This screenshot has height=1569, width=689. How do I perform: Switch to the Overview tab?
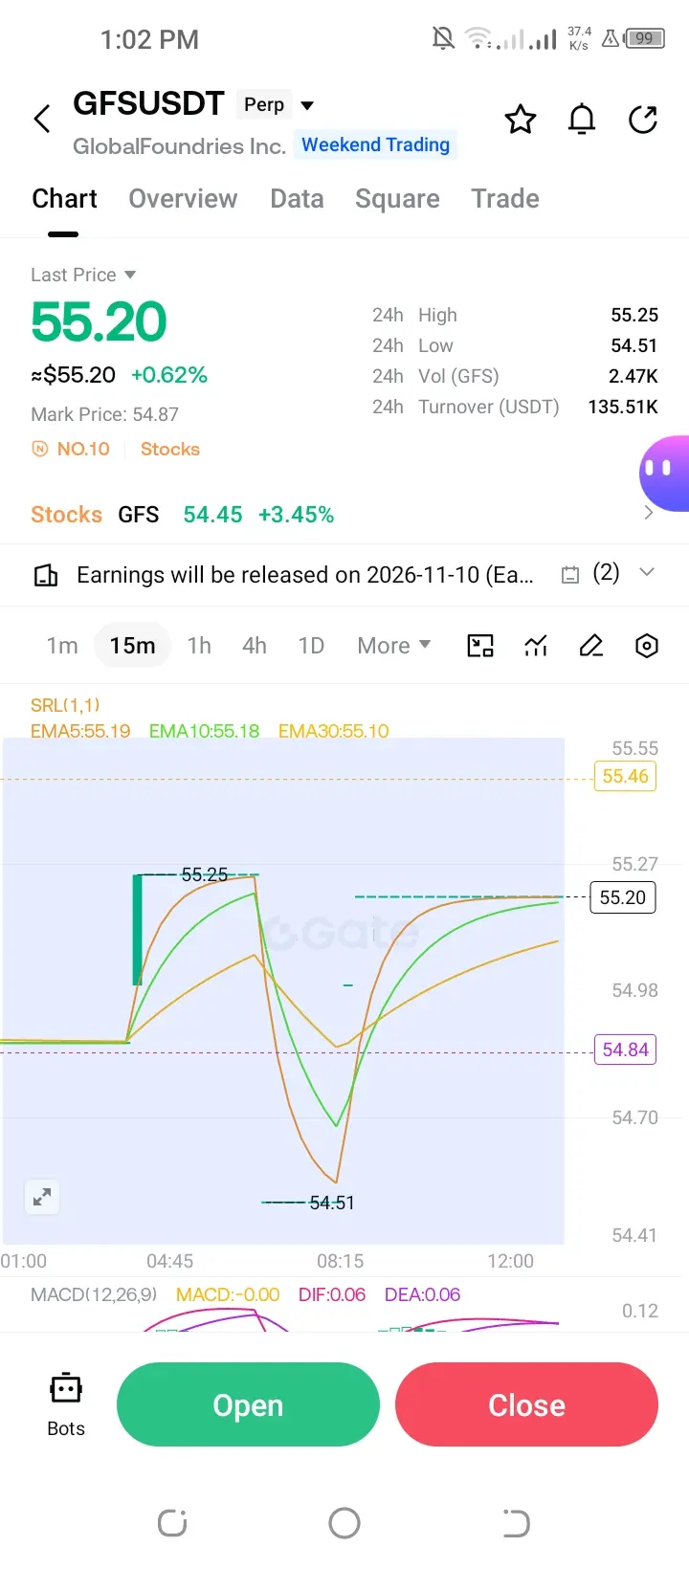tap(183, 198)
